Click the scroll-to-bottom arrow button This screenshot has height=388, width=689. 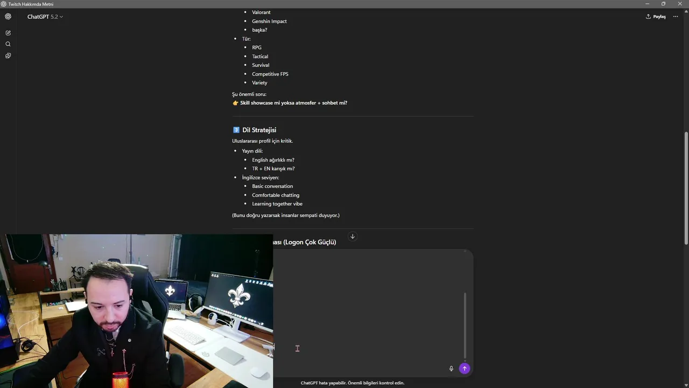353,237
